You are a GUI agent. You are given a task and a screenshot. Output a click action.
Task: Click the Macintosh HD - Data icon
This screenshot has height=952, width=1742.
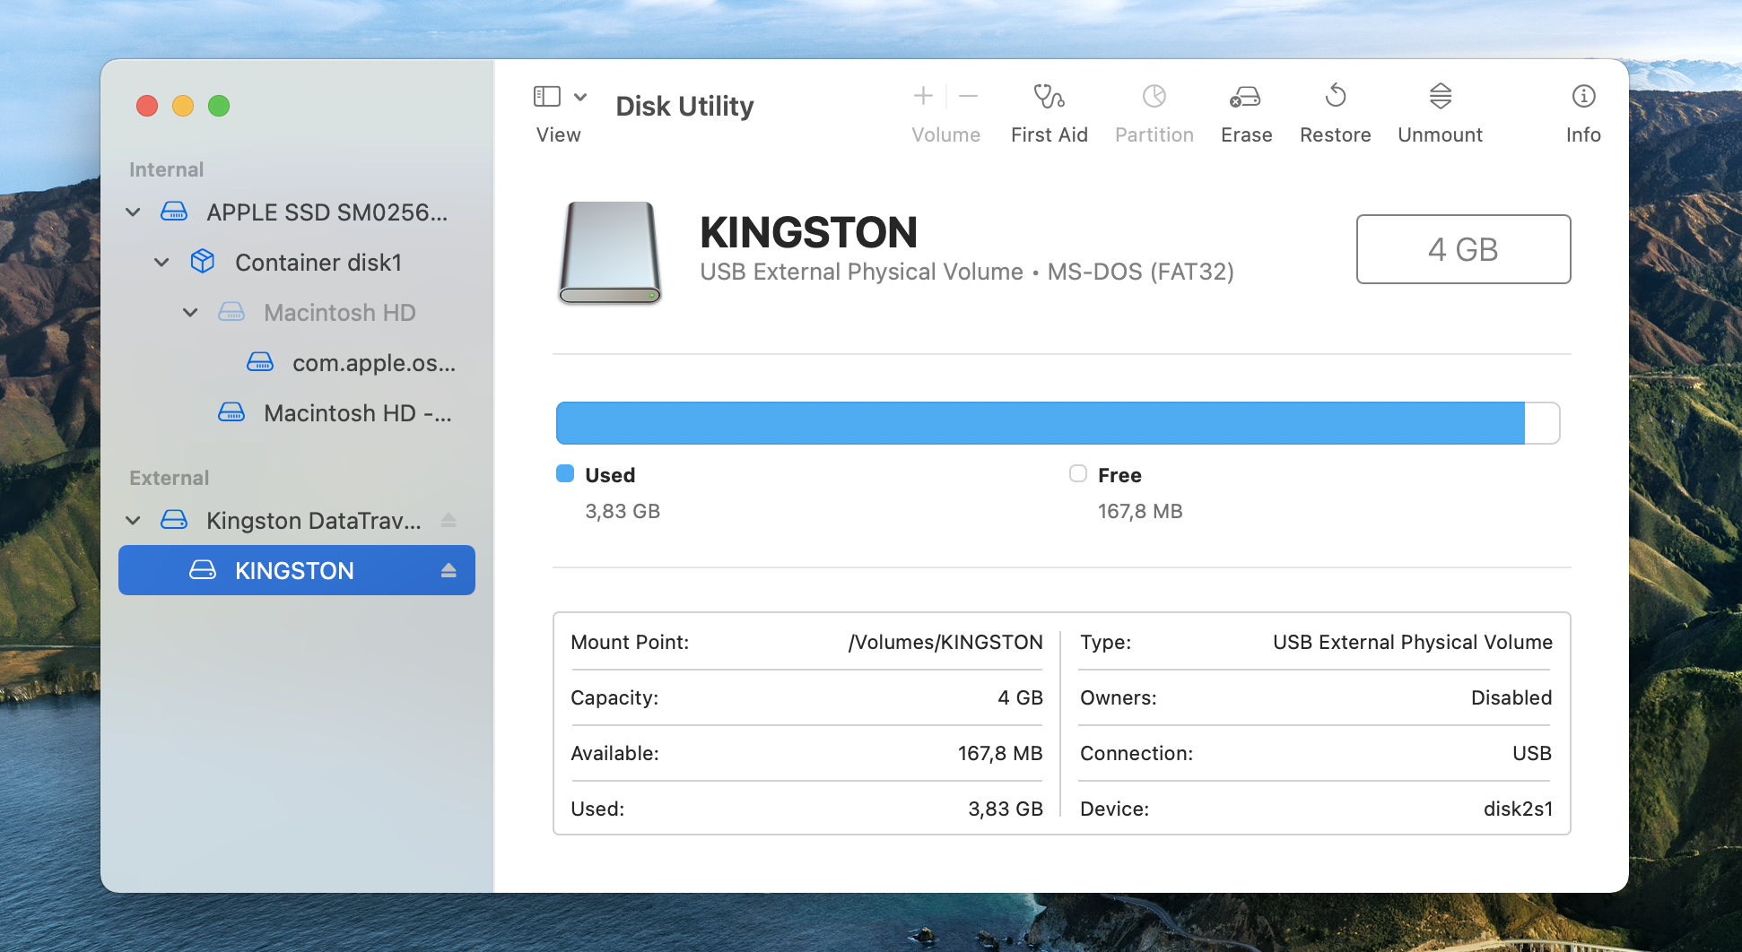(x=231, y=412)
